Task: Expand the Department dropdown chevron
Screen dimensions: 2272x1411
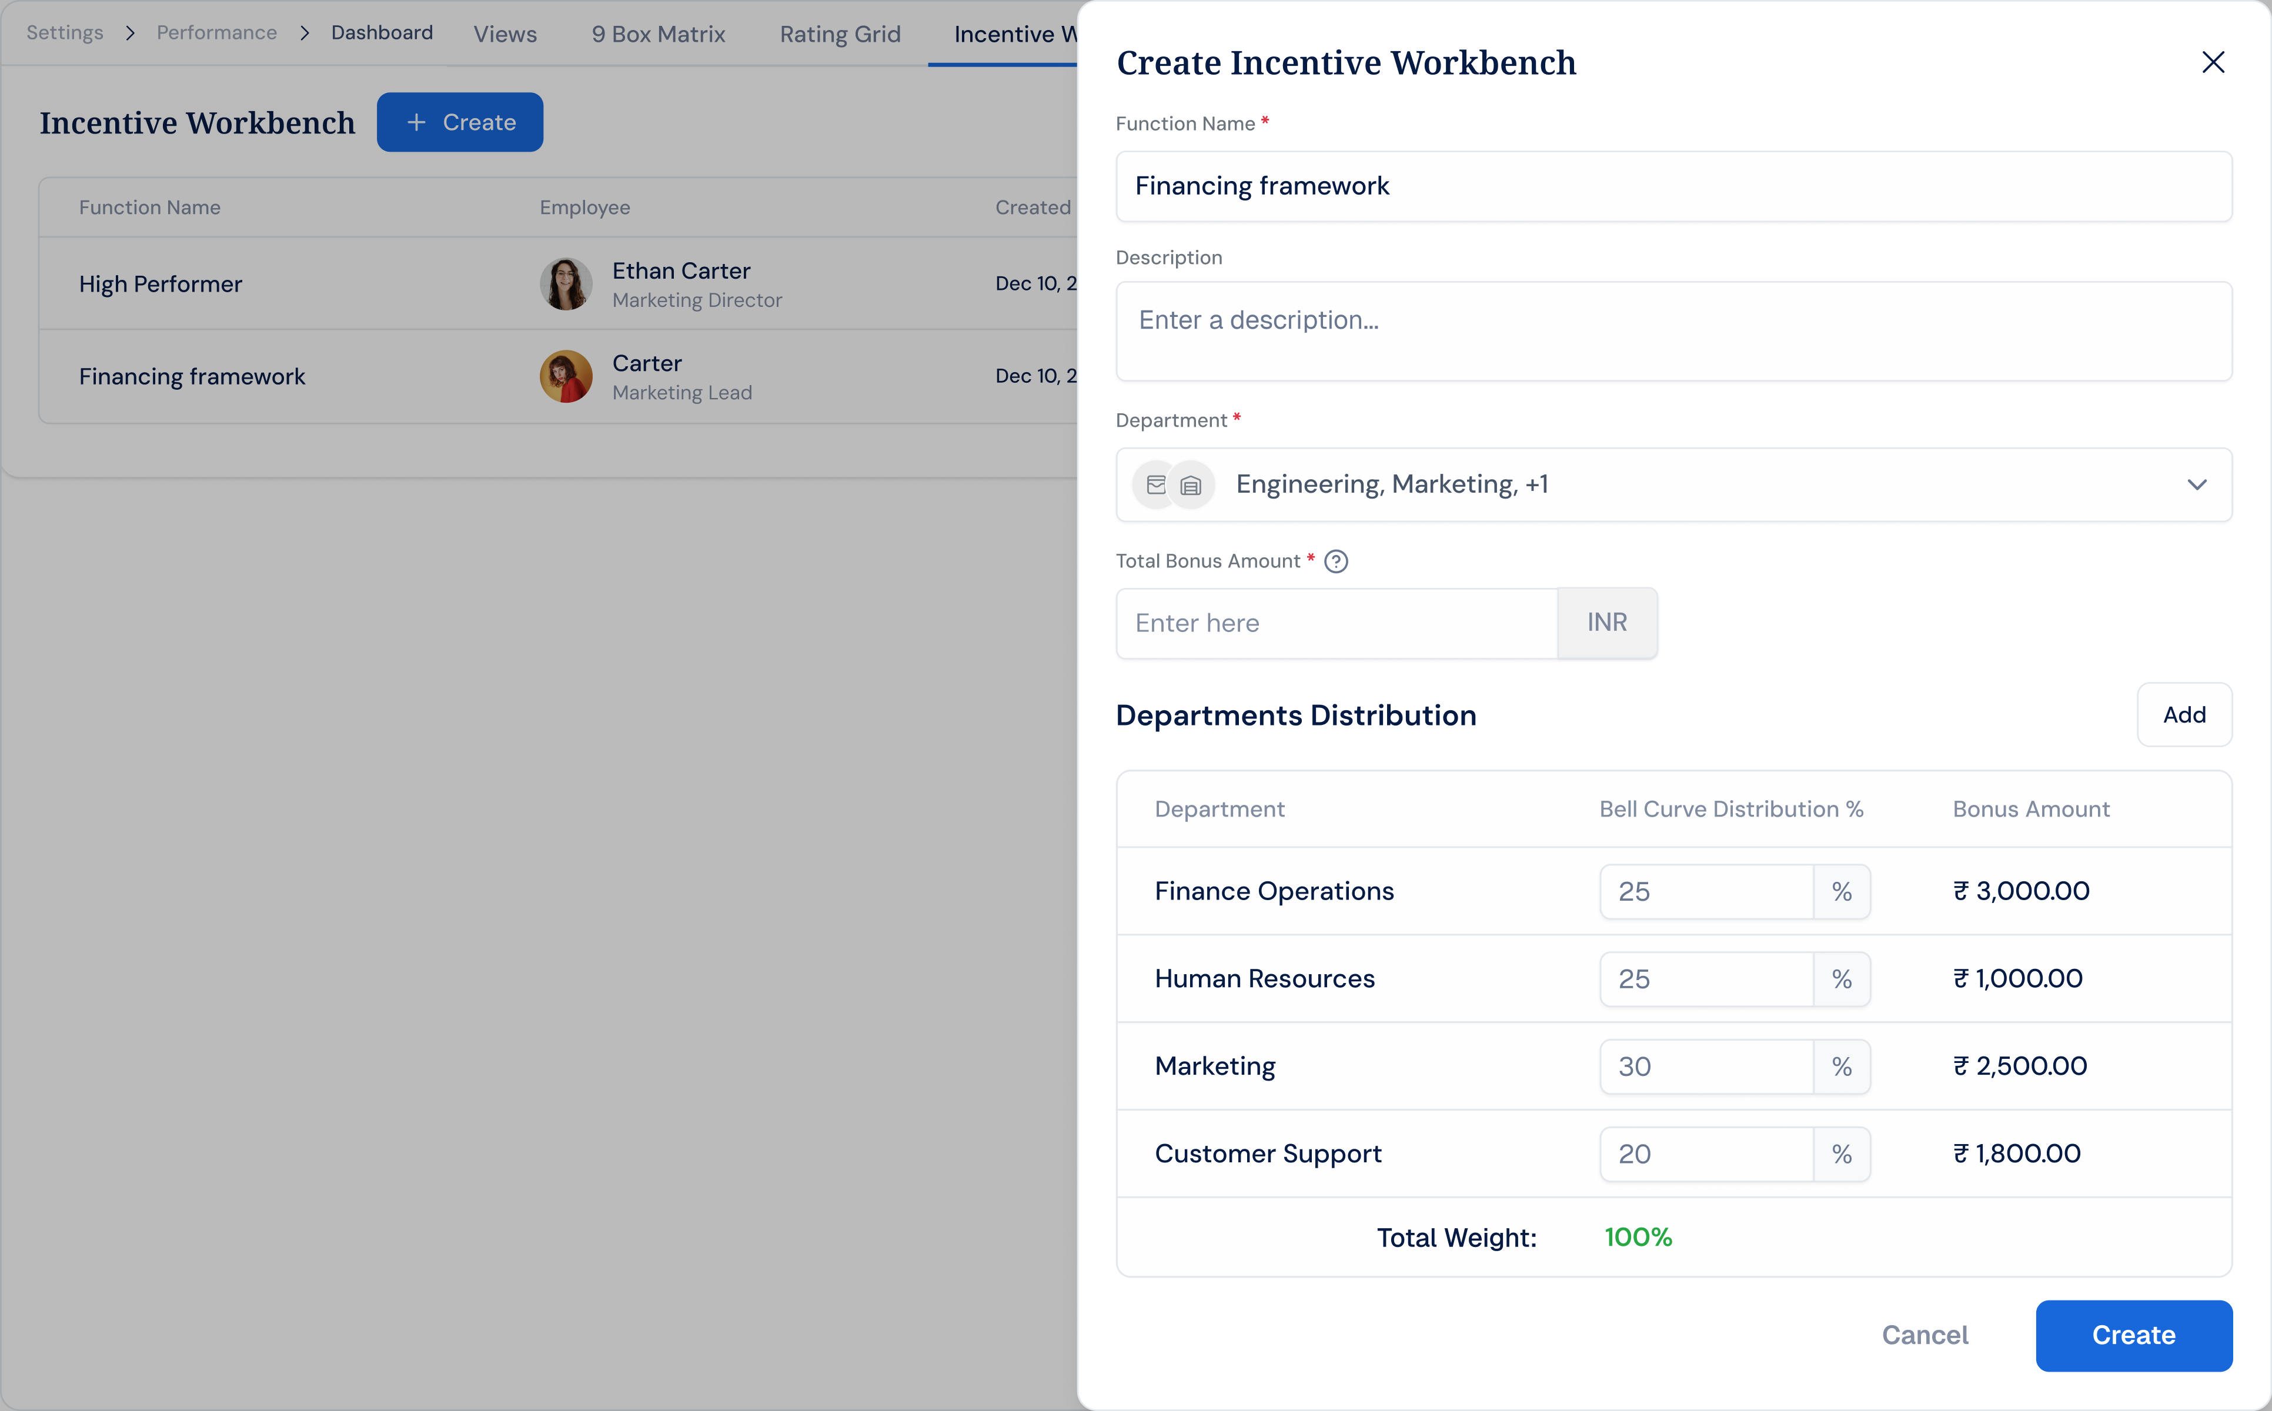Action: (2196, 484)
